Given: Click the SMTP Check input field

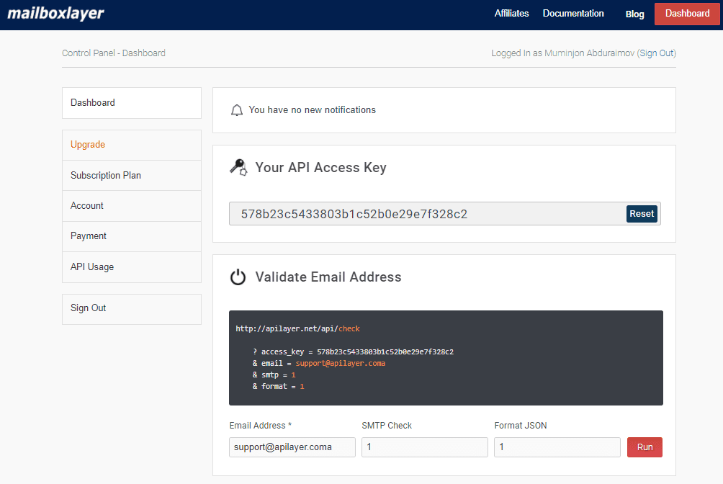Looking at the screenshot, I should pyautogui.click(x=425, y=447).
